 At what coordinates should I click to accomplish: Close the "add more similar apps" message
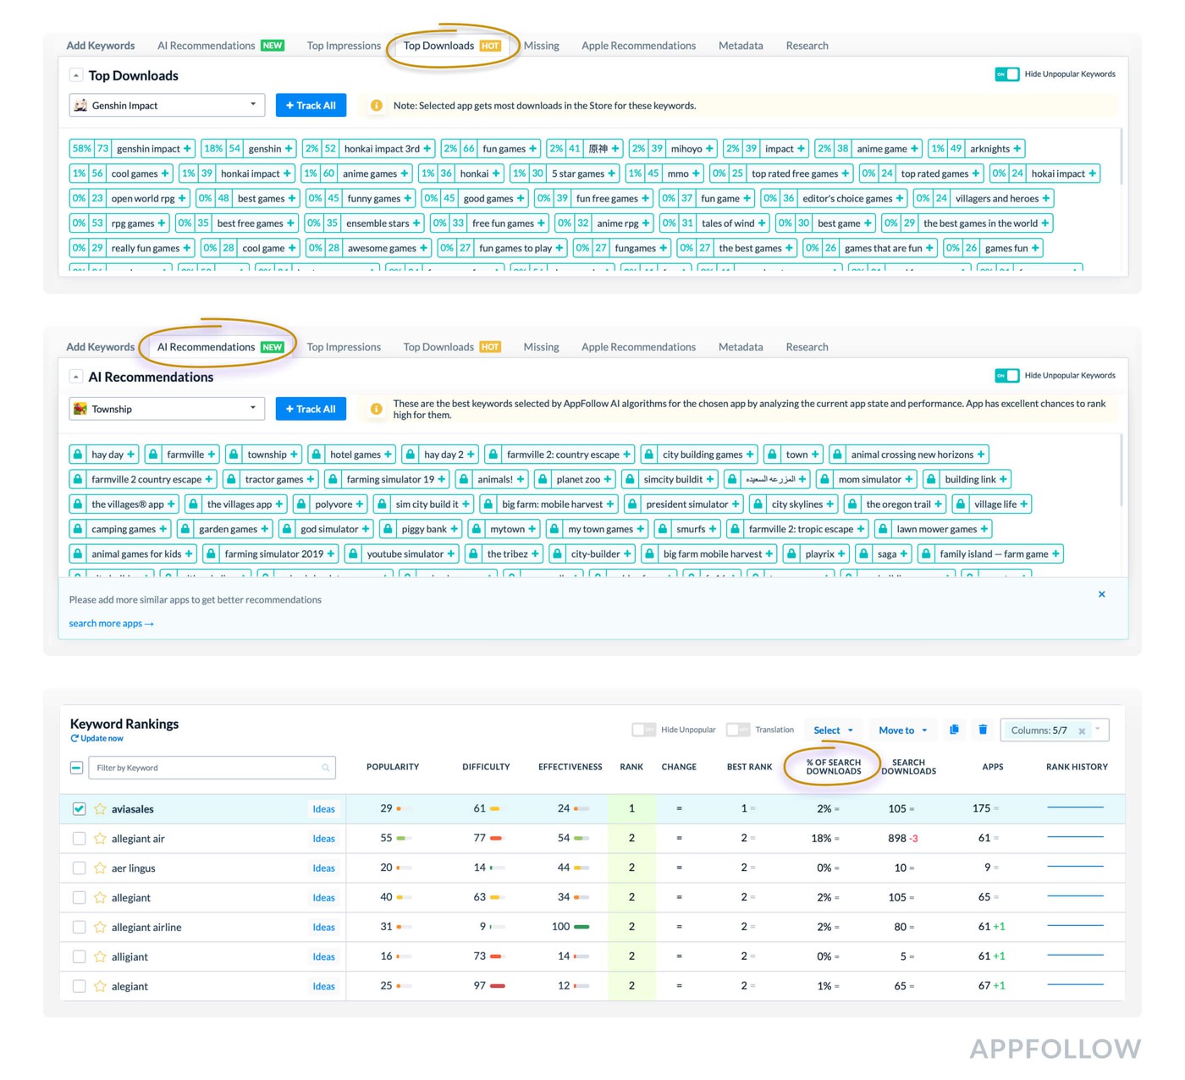click(1102, 594)
